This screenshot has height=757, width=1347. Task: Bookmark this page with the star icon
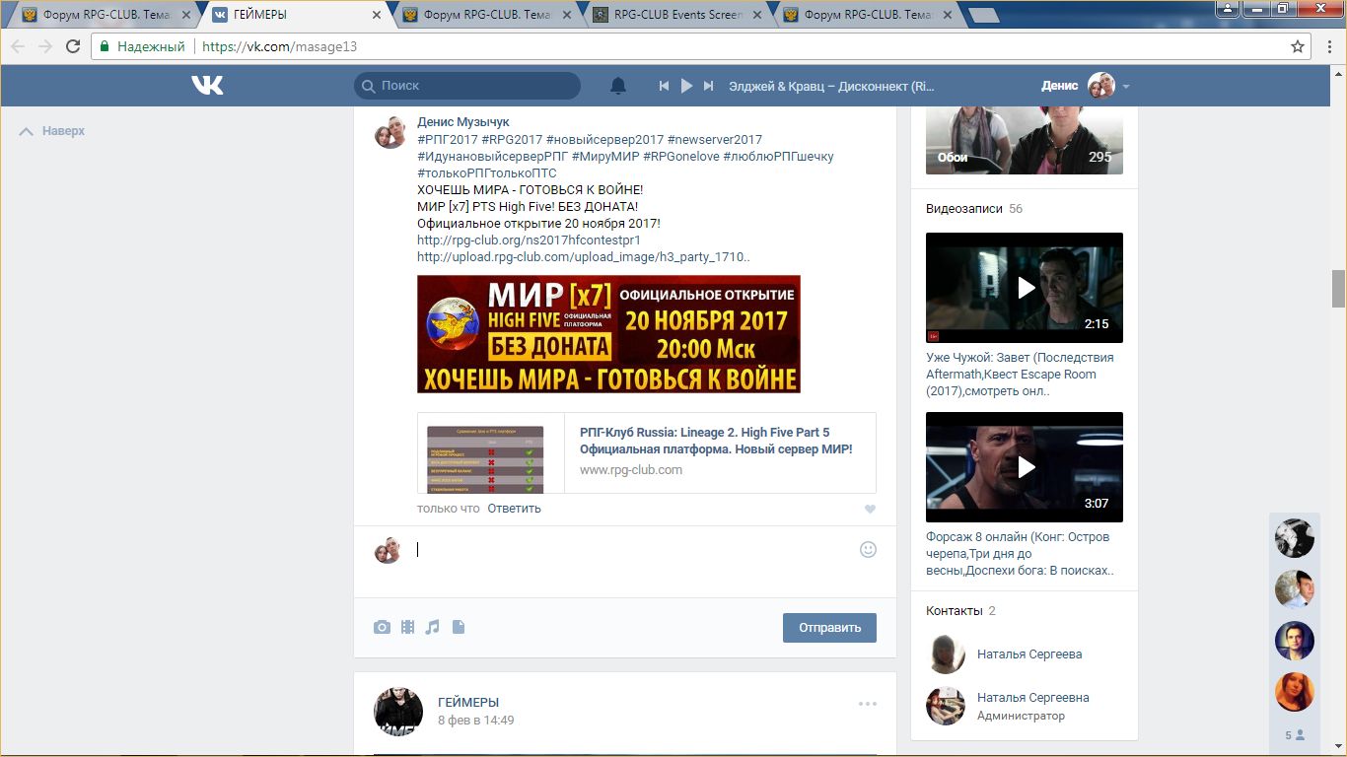click(1298, 46)
